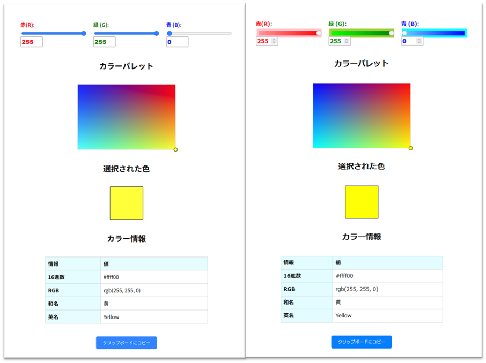The width and height of the screenshot is (486, 363).
Task: Click the right 赤(R): label
Action: point(264,24)
